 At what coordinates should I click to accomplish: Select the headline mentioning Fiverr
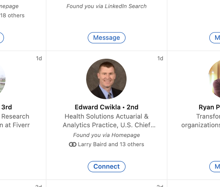[15, 121]
